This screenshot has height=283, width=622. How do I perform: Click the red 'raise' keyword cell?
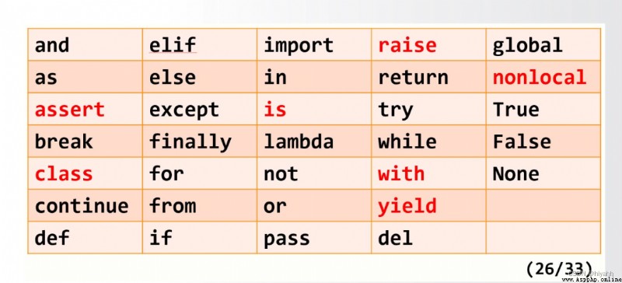coord(428,44)
